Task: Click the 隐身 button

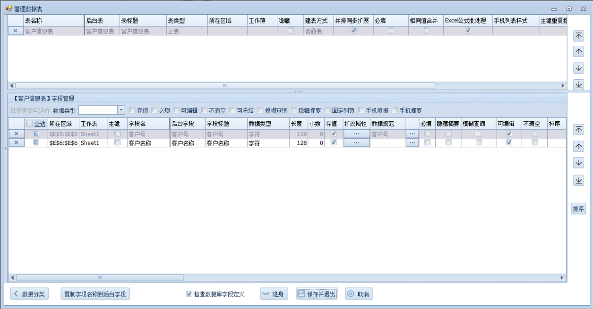Action: click(x=274, y=294)
